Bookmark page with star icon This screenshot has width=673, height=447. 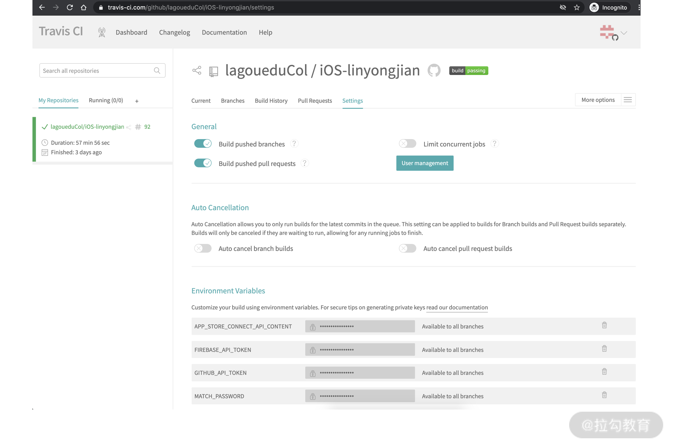(x=576, y=7)
